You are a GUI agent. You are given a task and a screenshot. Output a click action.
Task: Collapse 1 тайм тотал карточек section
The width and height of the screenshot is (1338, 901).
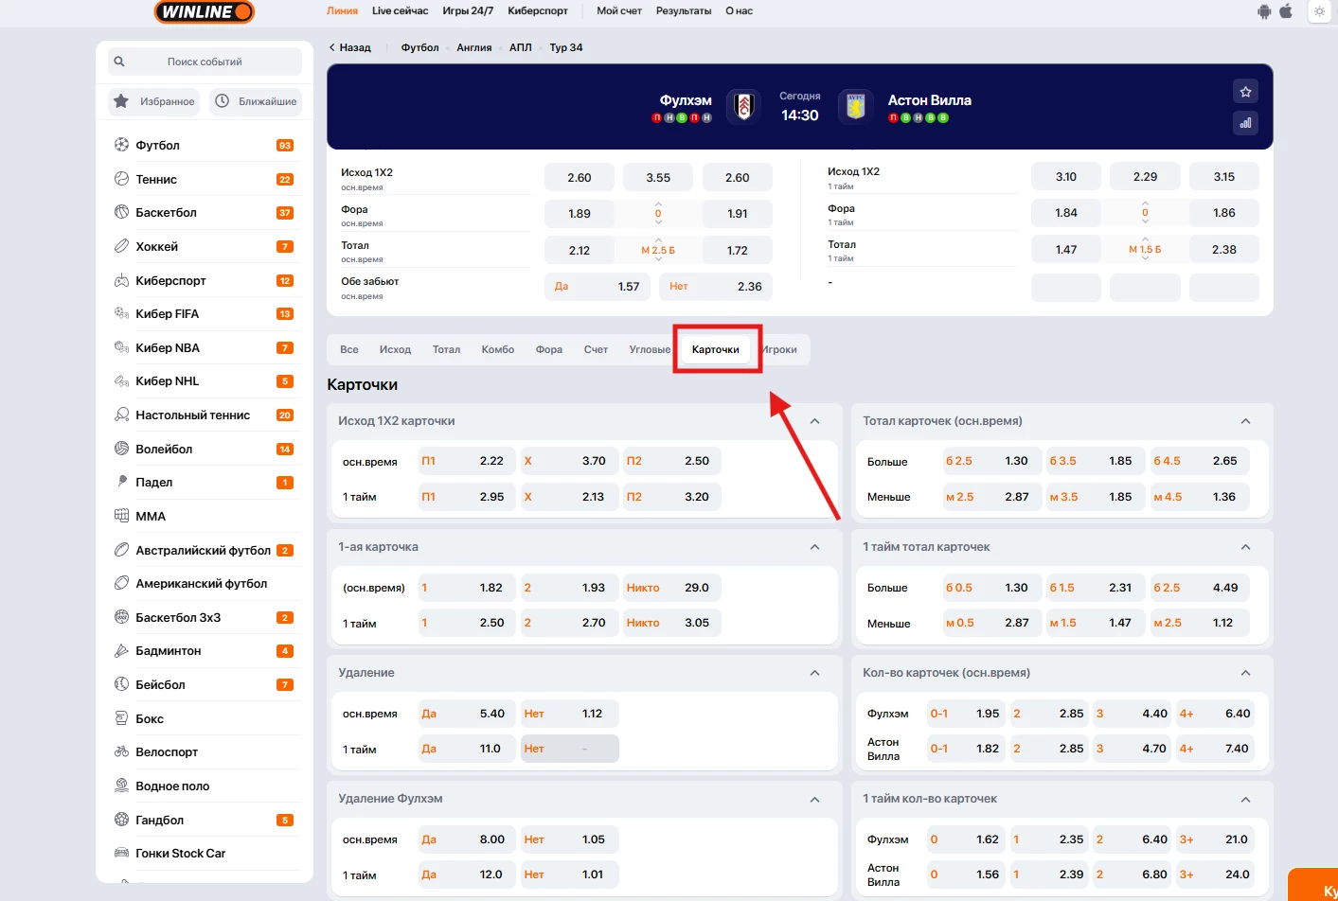point(1245,547)
